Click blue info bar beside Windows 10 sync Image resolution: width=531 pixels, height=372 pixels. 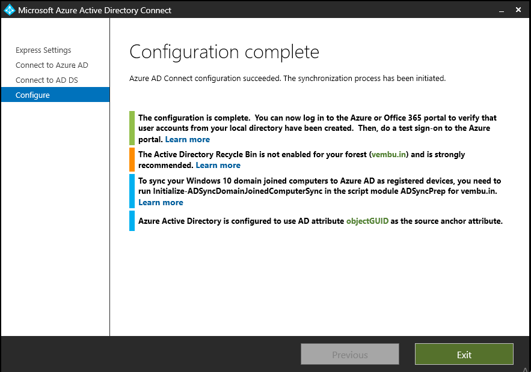click(132, 191)
